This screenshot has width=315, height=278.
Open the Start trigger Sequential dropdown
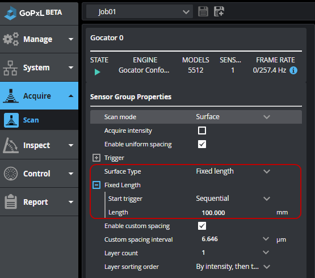[233, 199]
